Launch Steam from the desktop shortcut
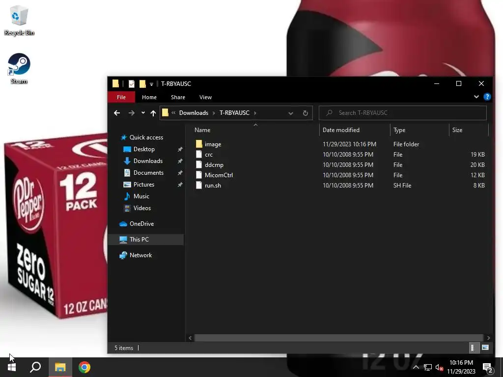Image resolution: width=503 pixels, height=377 pixels. (19, 69)
